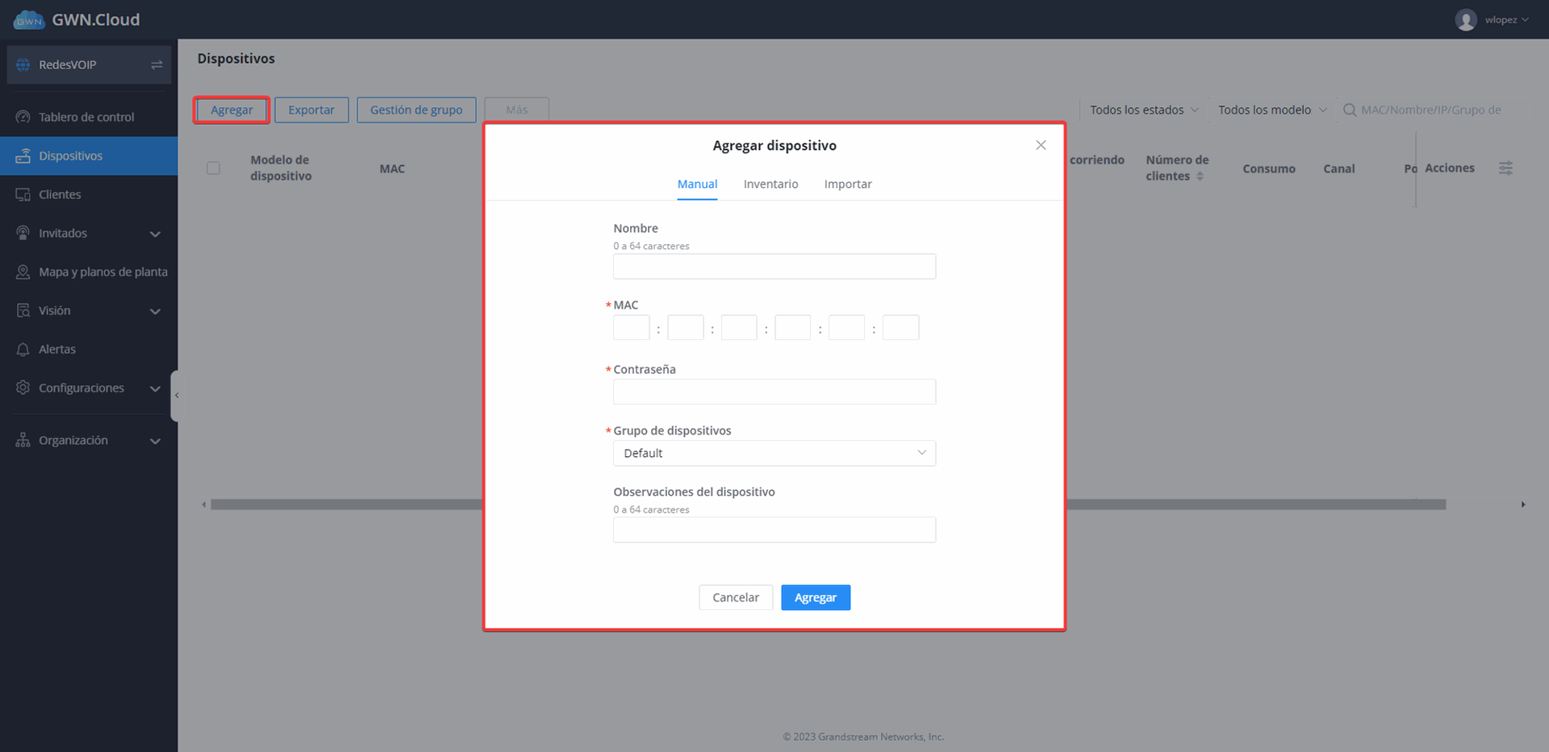Click the first MAC octet box
The image size is (1549, 752).
(x=631, y=327)
